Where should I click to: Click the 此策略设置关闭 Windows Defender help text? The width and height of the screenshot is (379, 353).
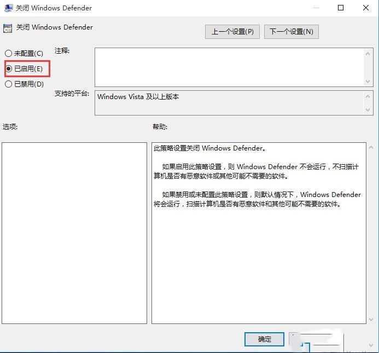[x=209, y=148]
